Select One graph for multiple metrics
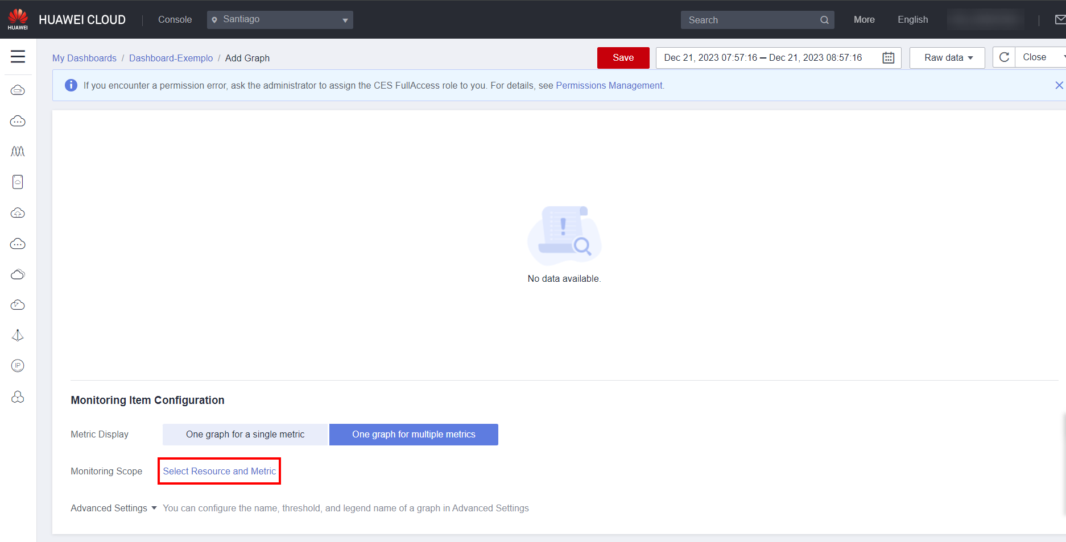 414,435
